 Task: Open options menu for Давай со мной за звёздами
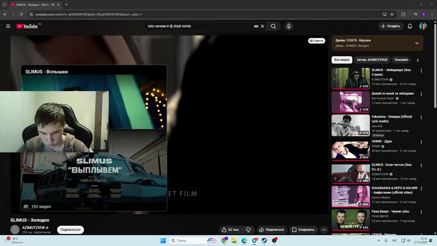[x=421, y=94]
